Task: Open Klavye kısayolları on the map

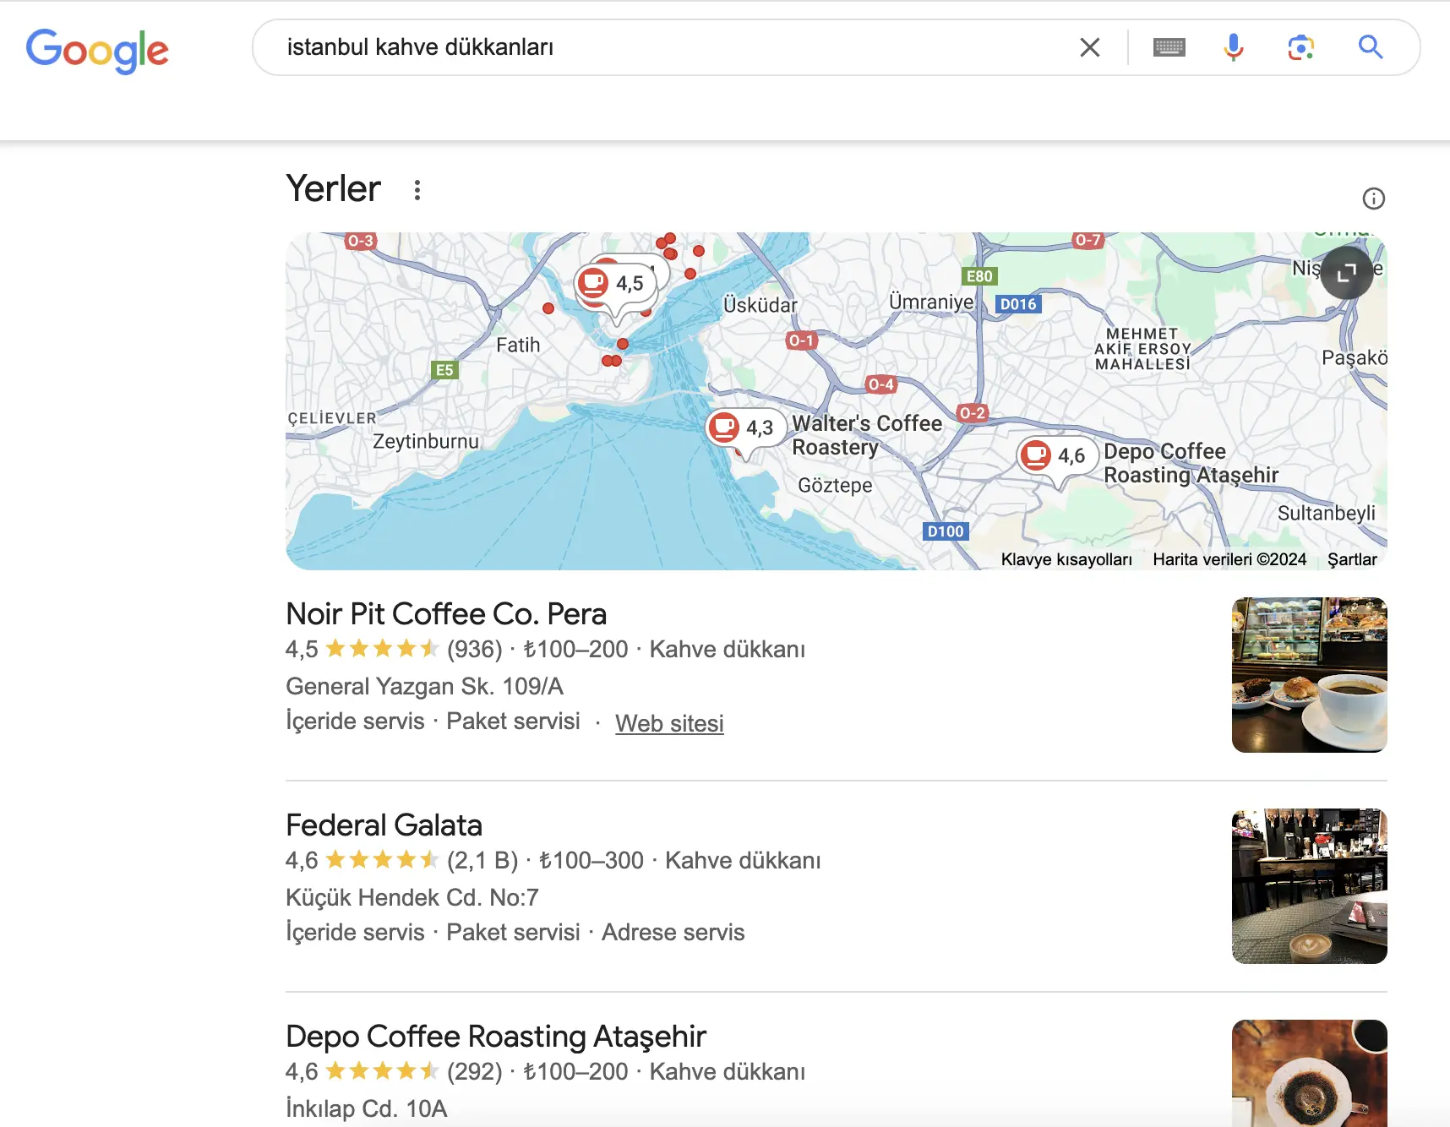Action: [x=1066, y=559]
